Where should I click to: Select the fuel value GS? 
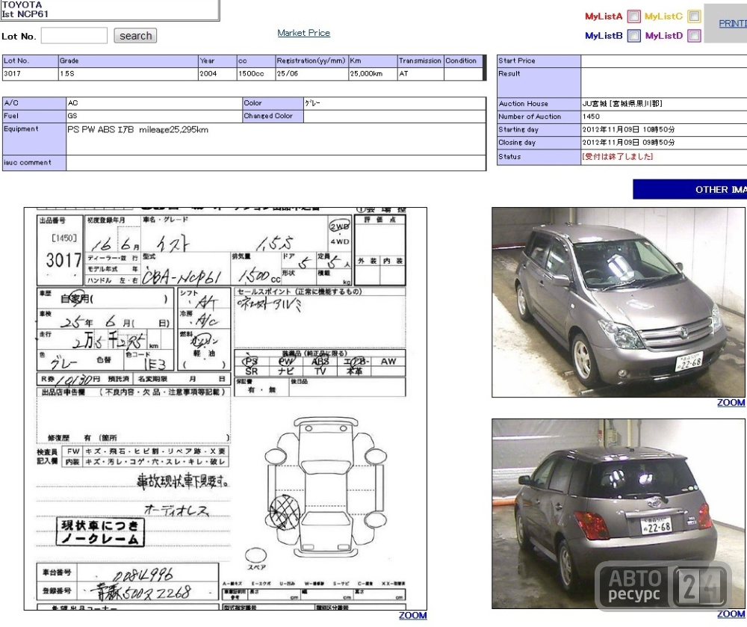point(72,116)
